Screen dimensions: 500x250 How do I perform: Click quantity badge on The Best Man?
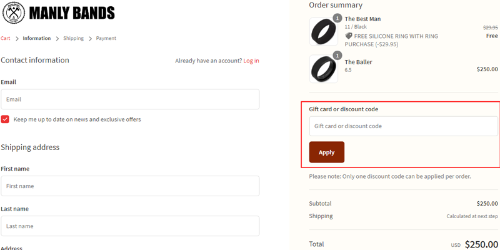[x=337, y=18]
